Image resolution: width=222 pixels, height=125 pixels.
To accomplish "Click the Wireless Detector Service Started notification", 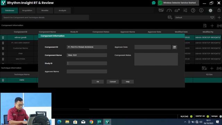I will 178,3.
